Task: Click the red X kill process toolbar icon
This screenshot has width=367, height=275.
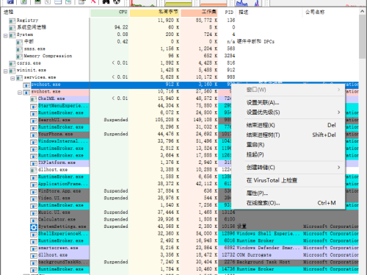Action: (93, 1)
